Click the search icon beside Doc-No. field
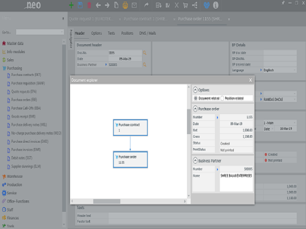This screenshot has width=306, height=229. coord(145,53)
